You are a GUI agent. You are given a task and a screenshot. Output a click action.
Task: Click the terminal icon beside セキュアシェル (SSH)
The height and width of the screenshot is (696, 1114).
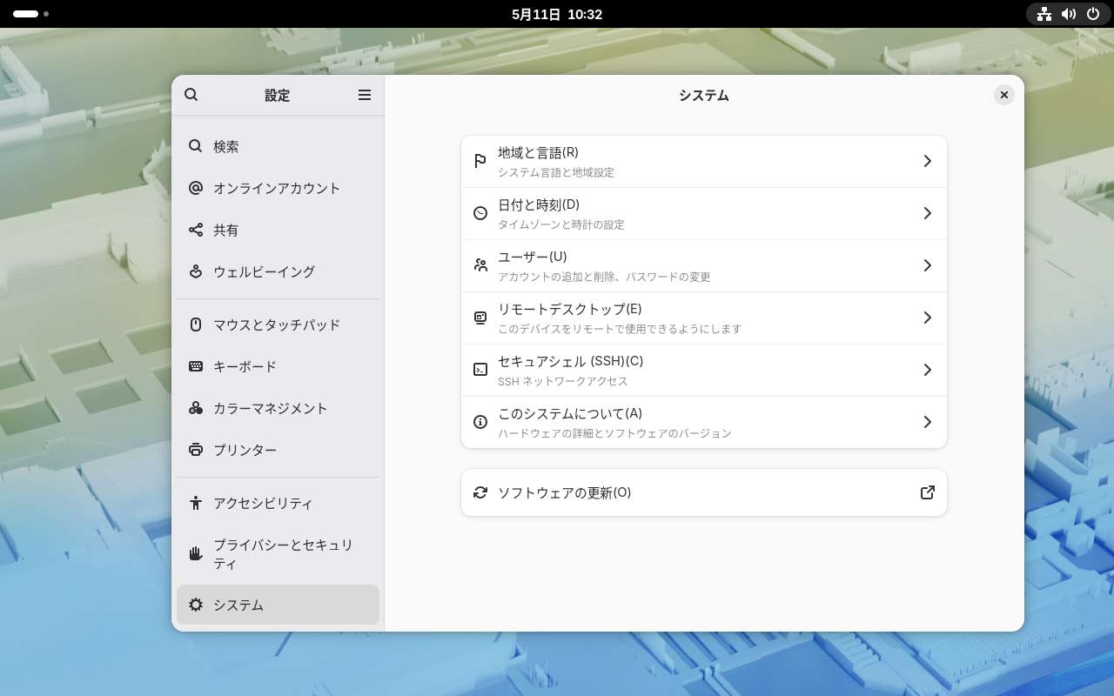coord(480,370)
